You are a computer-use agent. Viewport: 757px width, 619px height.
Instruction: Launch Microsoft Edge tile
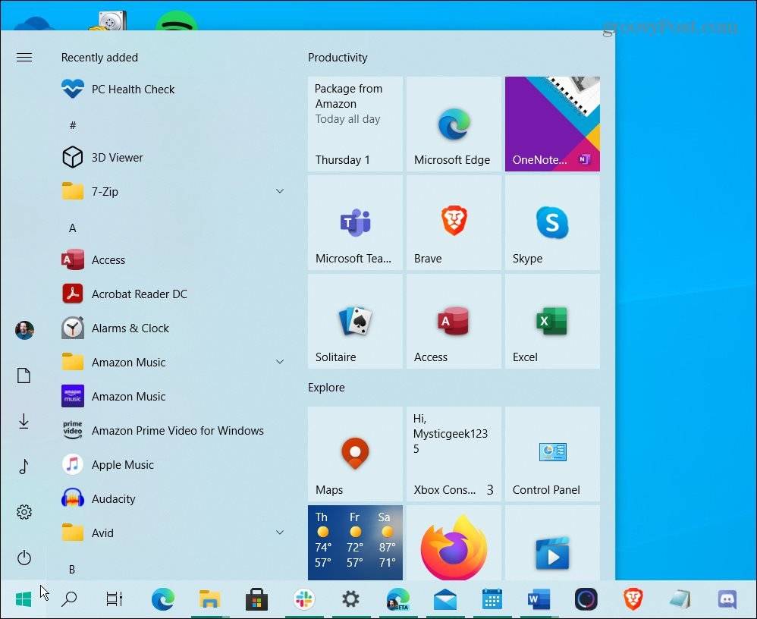pyautogui.click(x=454, y=124)
